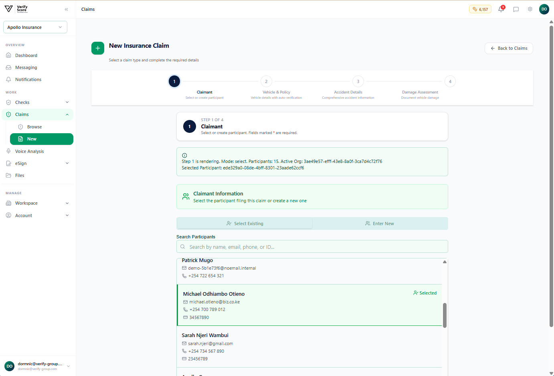Expand the Account menu chevron
Image resolution: width=554 pixels, height=376 pixels.
67,215
